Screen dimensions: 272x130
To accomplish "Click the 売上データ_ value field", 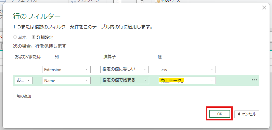I will 187,80.
